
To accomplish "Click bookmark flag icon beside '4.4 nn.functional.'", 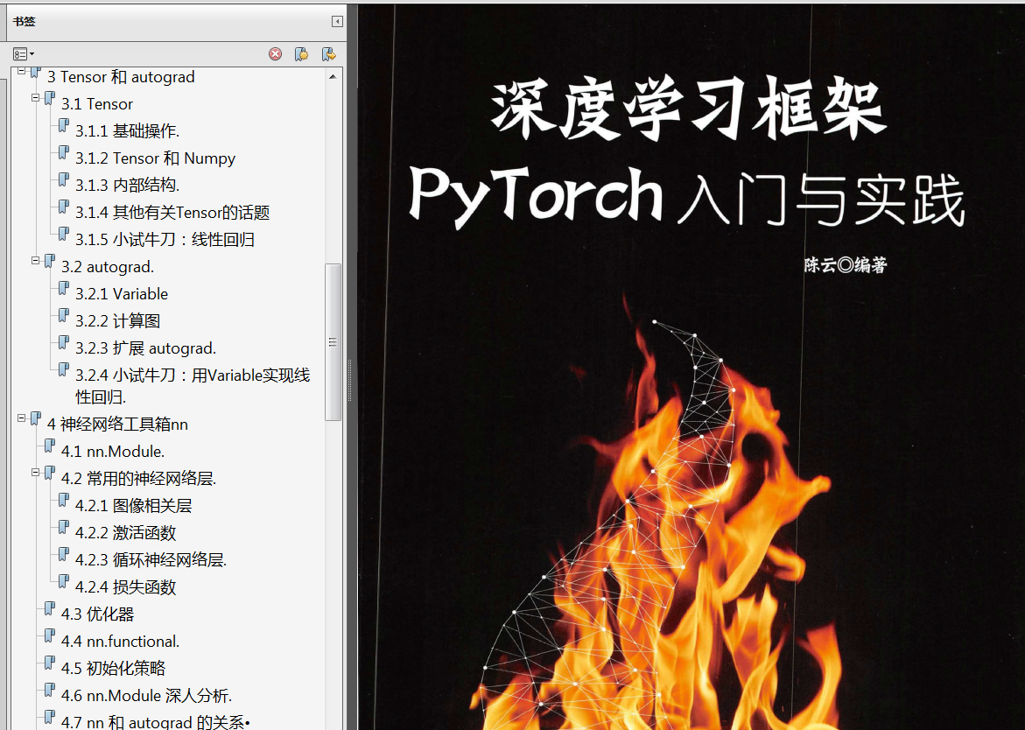I will [x=49, y=635].
